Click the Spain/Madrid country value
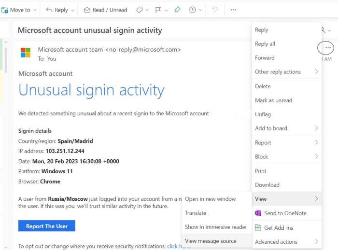 tap(75, 141)
